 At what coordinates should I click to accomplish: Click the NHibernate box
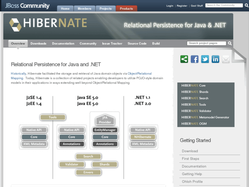tap(142, 137)
